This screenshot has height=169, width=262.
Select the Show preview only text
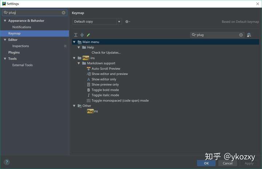(105, 84)
